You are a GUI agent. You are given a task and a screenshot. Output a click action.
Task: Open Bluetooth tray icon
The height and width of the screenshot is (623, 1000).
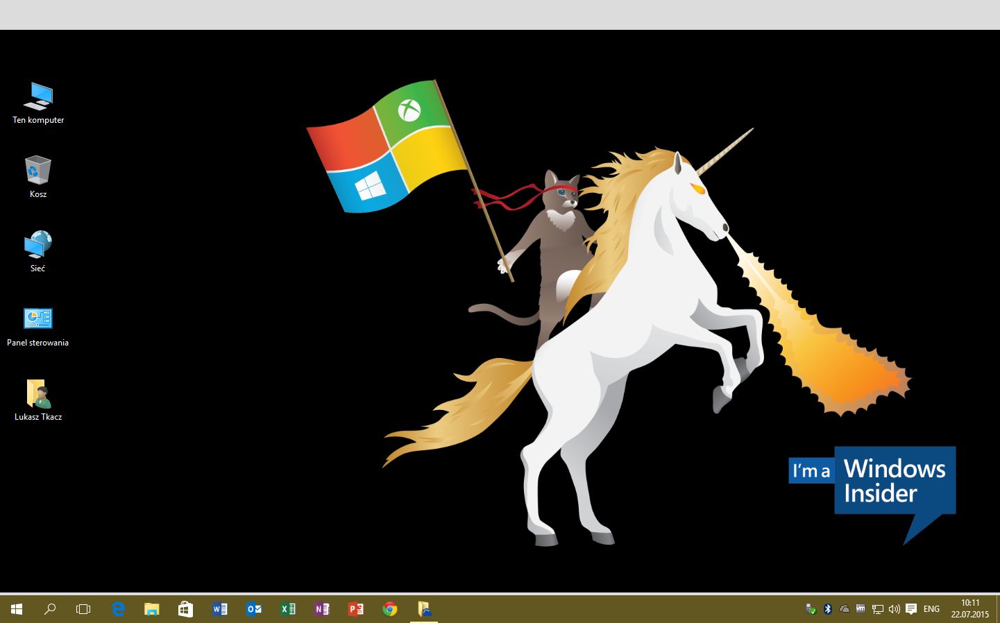tap(827, 609)
